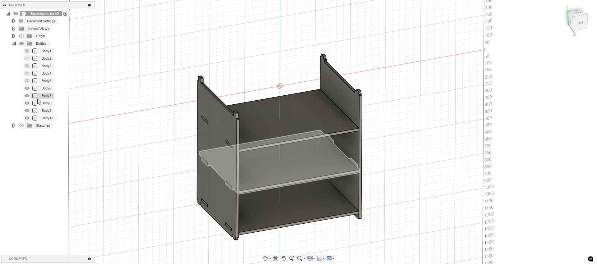Select the Tapalzquierda v2 root component

pyautogui.click(x=44, y=14)
